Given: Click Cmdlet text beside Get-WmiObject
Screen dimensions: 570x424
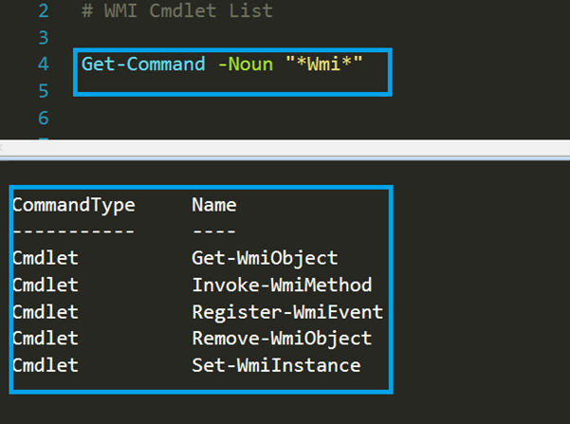Looking at the screenshot, I should pyautogui.click(x=46, y=258).
